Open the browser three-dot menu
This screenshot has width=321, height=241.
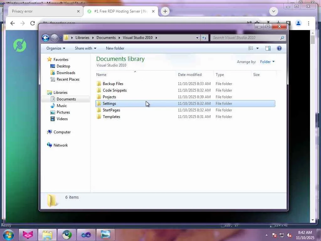308,23
